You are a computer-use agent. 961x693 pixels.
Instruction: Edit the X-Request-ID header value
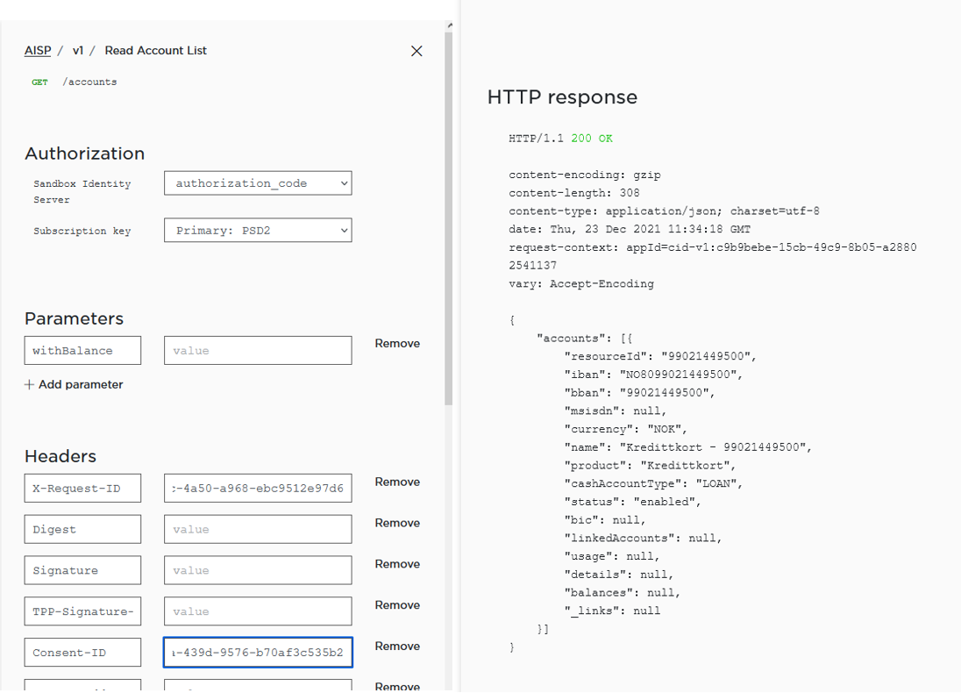click(x=257, y=488)
